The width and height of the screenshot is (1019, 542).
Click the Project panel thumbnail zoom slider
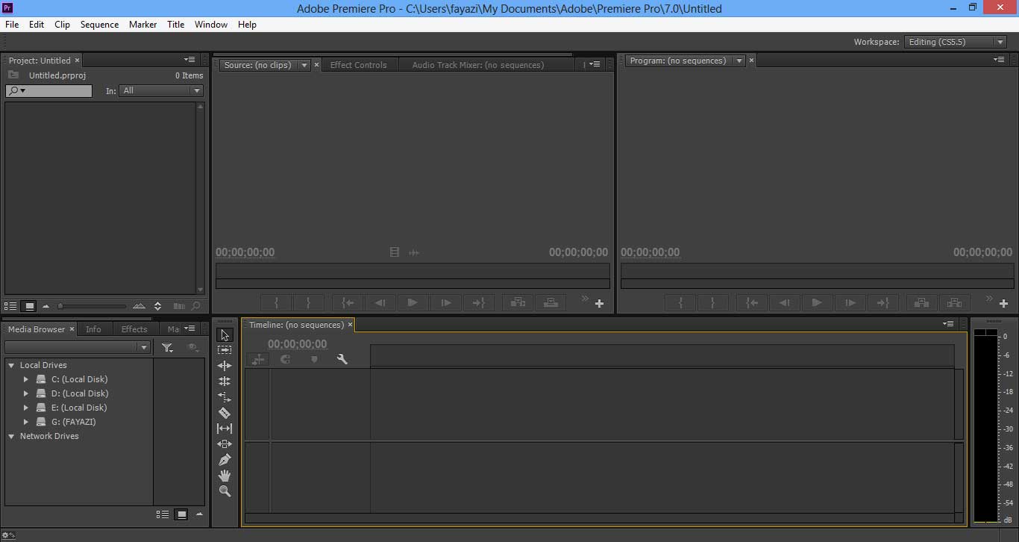pos(92,306)
